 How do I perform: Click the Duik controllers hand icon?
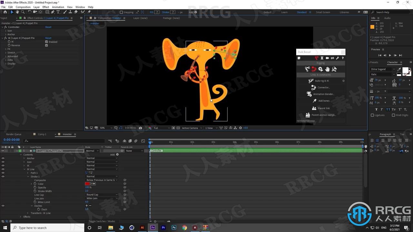coord(327,69)
